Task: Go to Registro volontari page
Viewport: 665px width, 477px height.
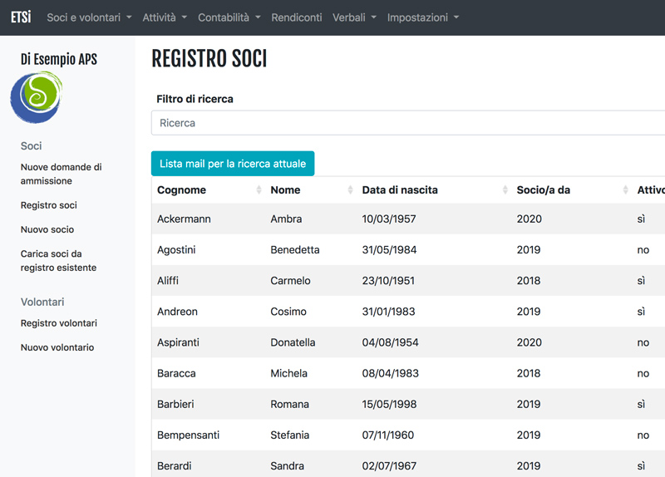Action: (59, 323)
